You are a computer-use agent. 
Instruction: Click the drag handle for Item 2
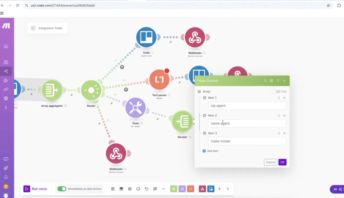click(x=279, y=116)
